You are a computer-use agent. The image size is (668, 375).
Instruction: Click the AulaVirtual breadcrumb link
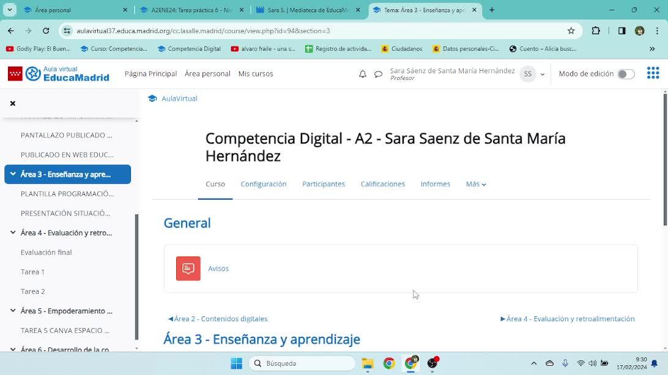(179, 98)
